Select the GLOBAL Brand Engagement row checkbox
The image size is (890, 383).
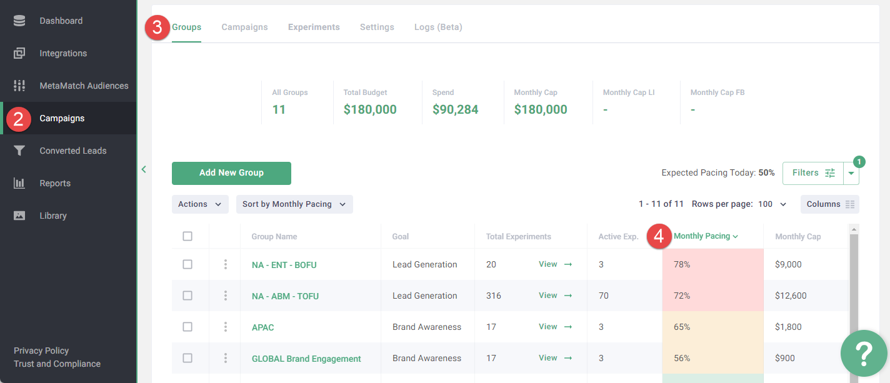click(x=187, y=358)
